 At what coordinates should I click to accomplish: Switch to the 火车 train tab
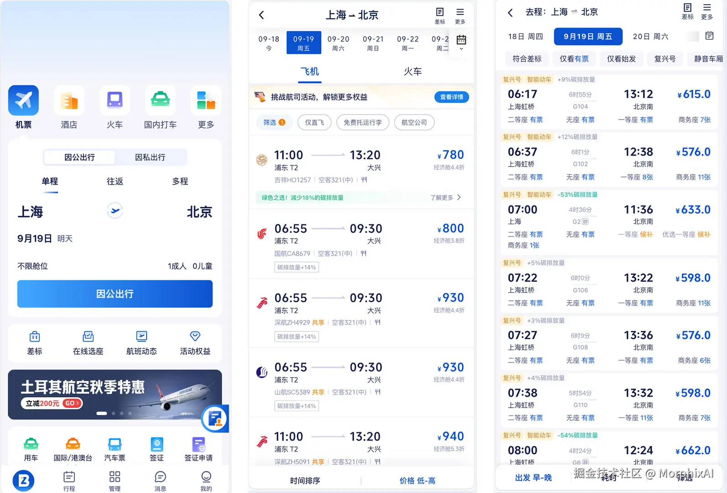[x=413, y=72]
